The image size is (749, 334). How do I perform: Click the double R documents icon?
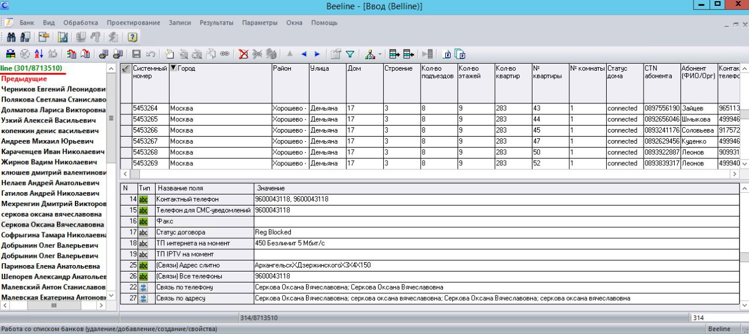pyautogui.click(x=461, y=54)
